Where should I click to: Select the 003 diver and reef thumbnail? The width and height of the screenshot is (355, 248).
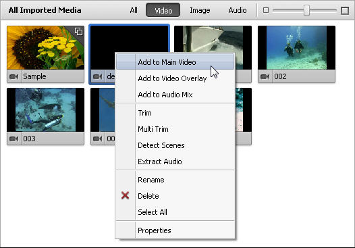(x=45, y=110)
